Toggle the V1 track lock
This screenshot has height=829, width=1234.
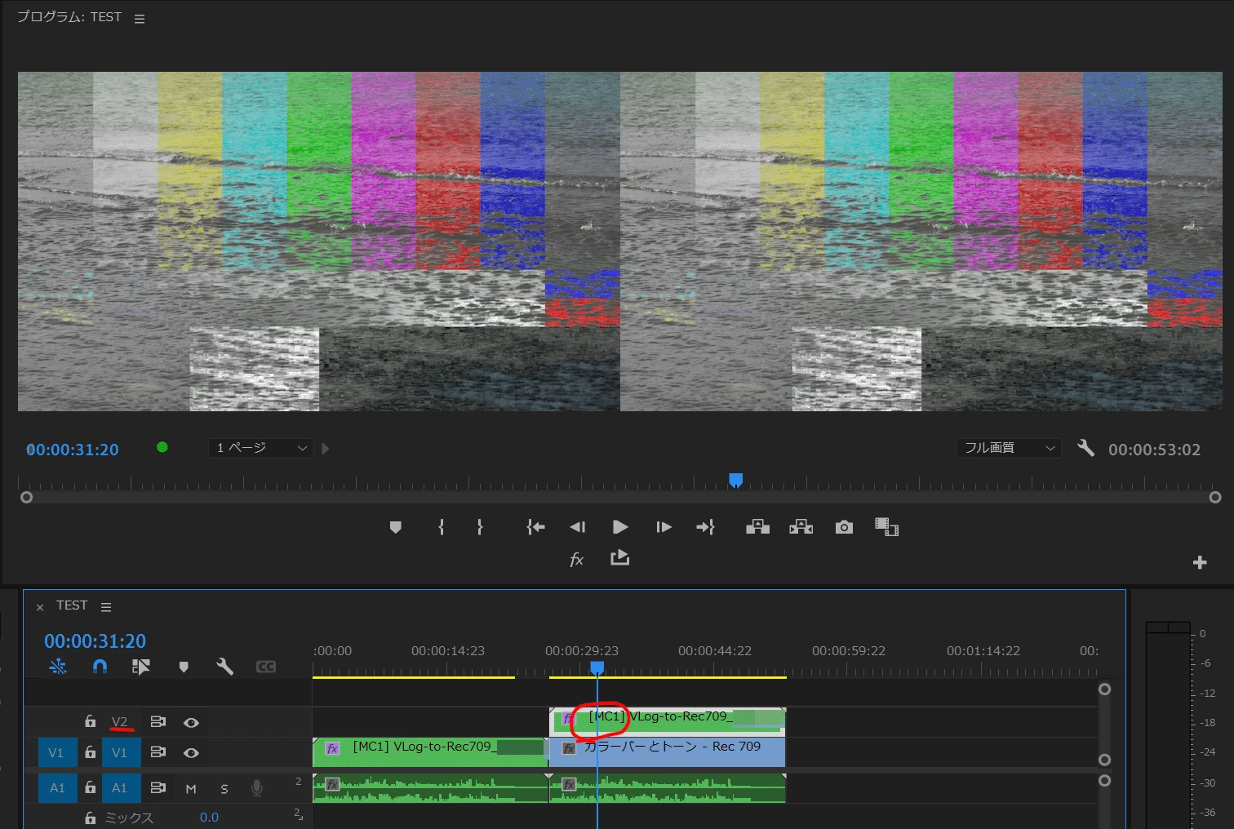pyautogui.click(x=90, y=752)
